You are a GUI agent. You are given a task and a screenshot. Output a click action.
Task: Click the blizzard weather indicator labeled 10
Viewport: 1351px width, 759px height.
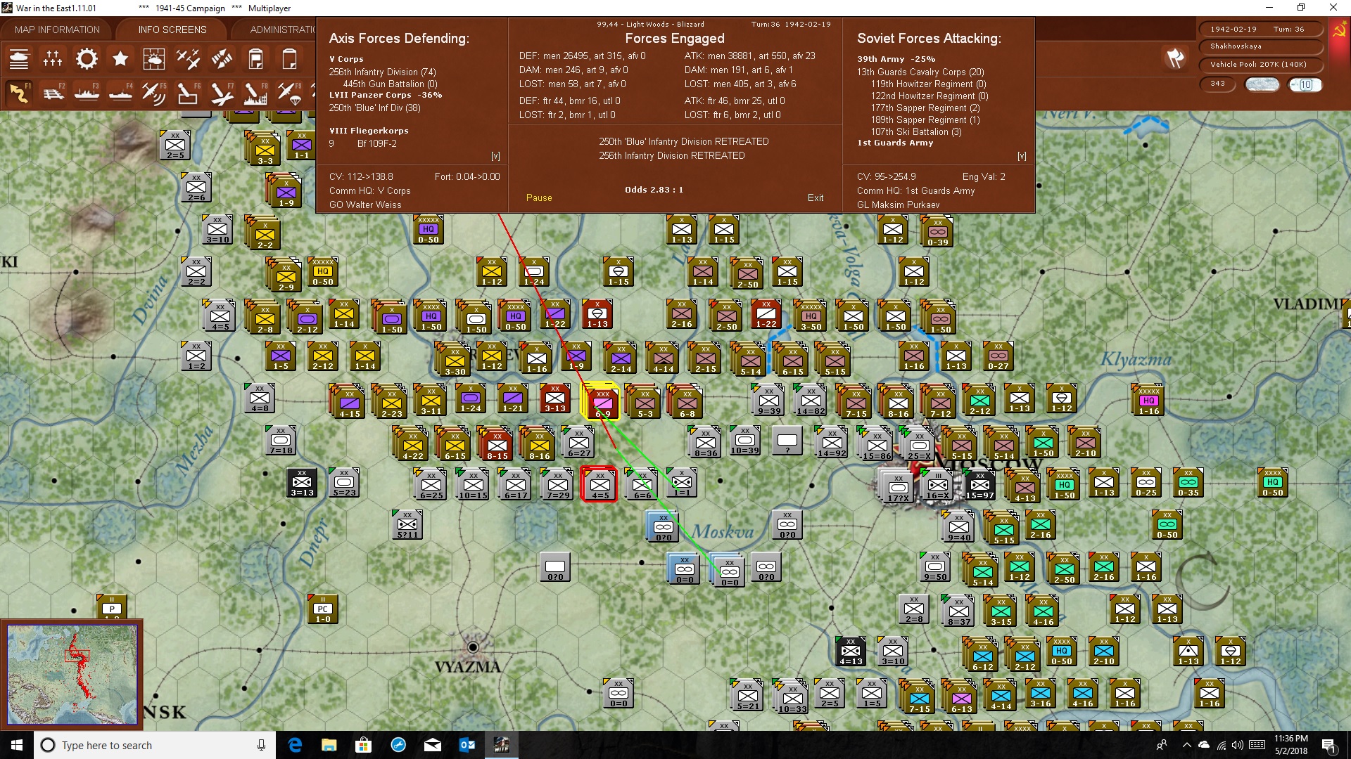tap(1305, 84)
